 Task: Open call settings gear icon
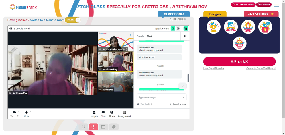11,28
